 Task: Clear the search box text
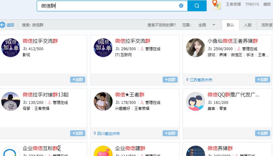click(181, 6)
